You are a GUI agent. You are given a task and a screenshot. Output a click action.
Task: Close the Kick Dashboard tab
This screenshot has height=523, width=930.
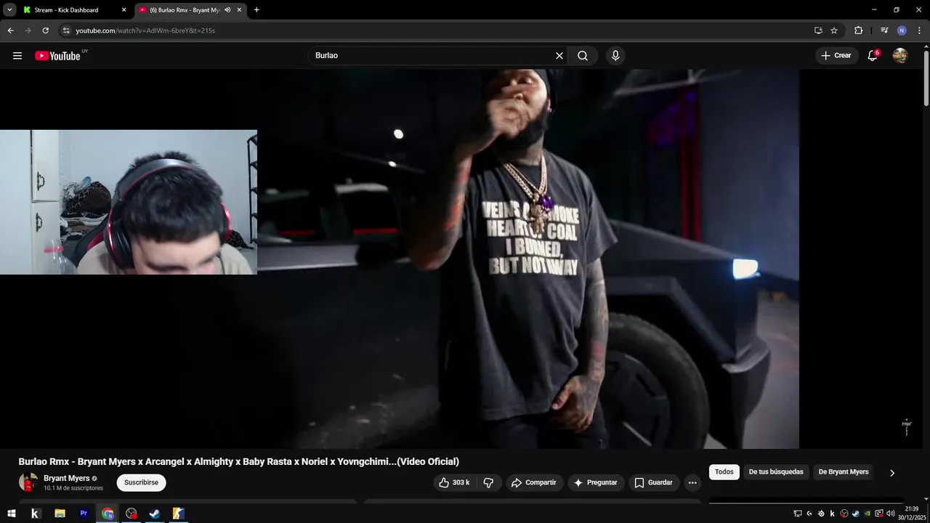[x=124, y=10]
